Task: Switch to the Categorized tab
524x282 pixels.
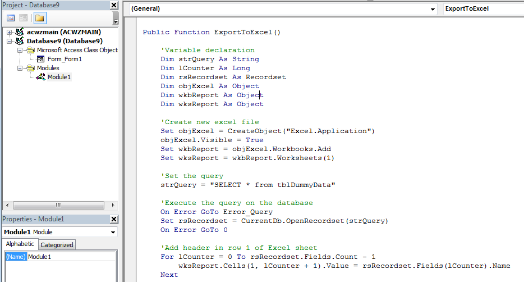Action: pyautogui.click(x=57, y=245)
